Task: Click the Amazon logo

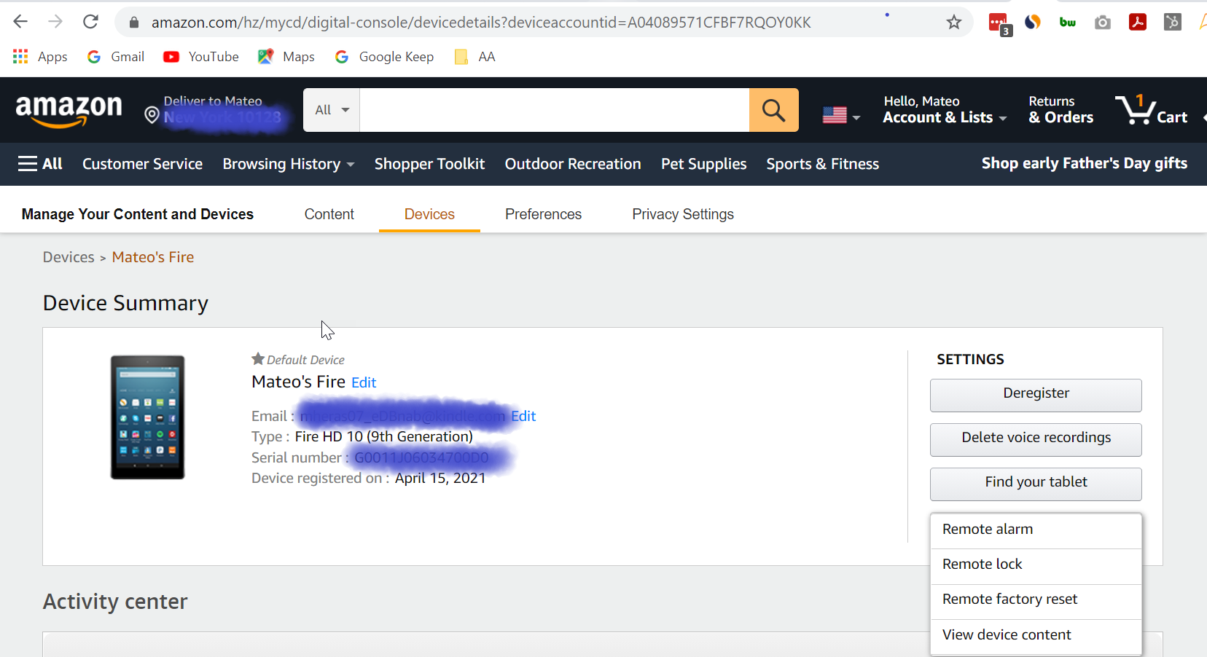Action: tap(69, 110)
